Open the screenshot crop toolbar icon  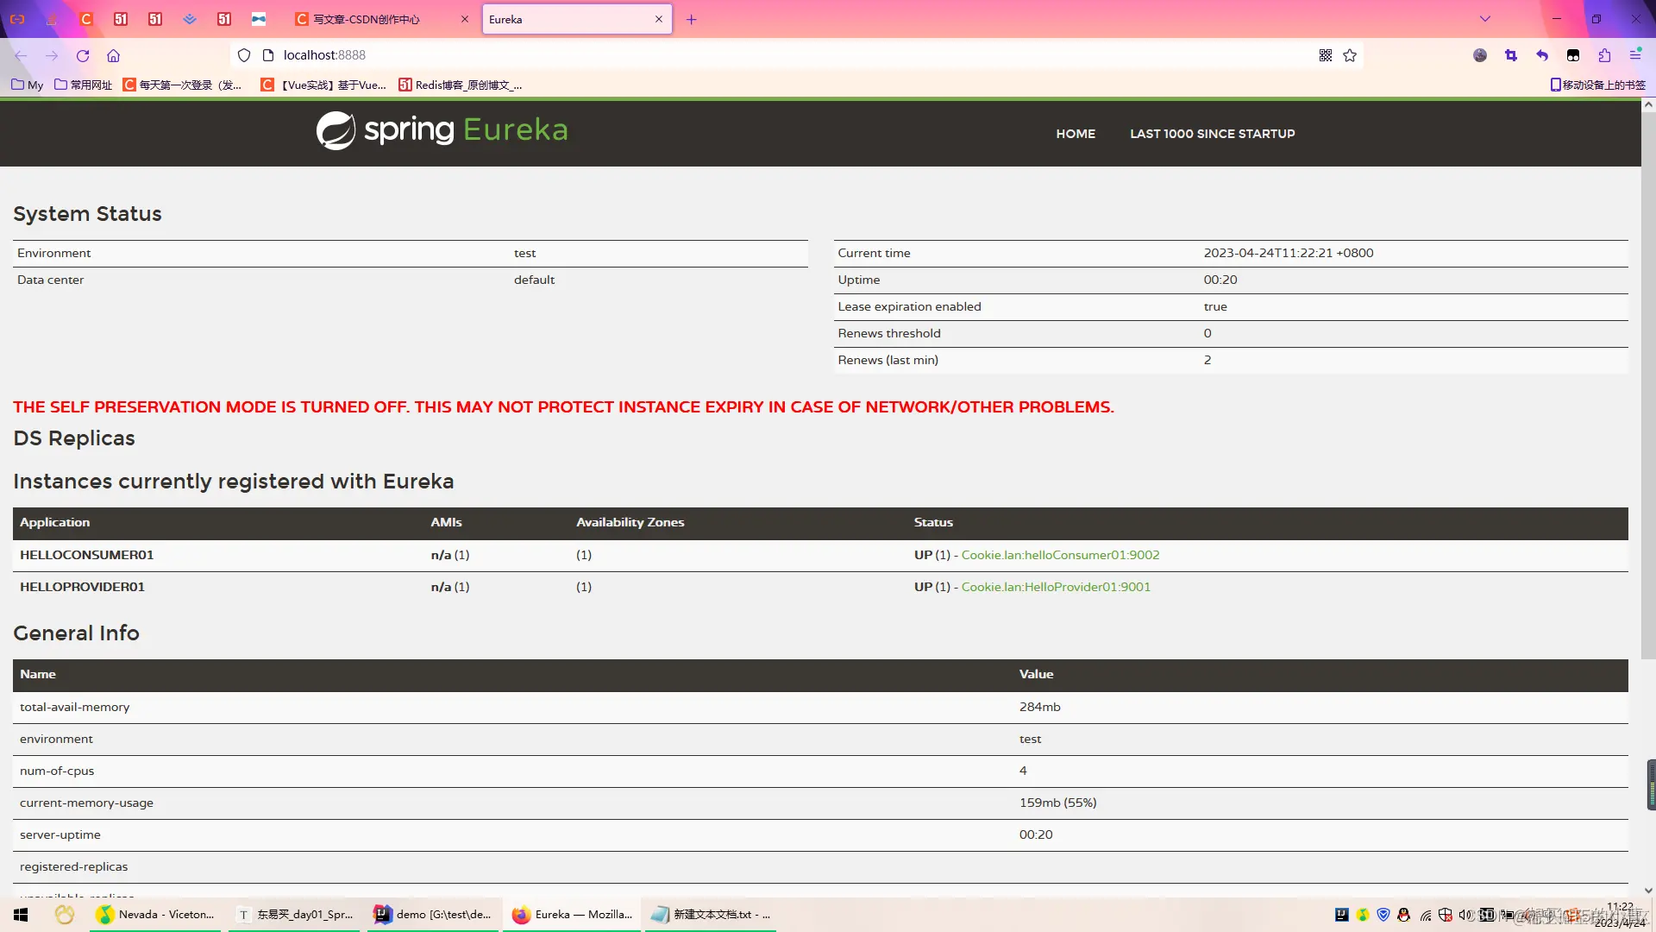tap(1511, 55)
